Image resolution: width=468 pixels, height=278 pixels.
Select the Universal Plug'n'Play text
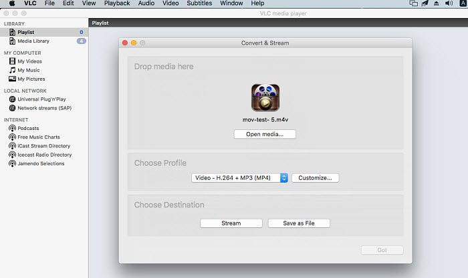tap(41, 99)
